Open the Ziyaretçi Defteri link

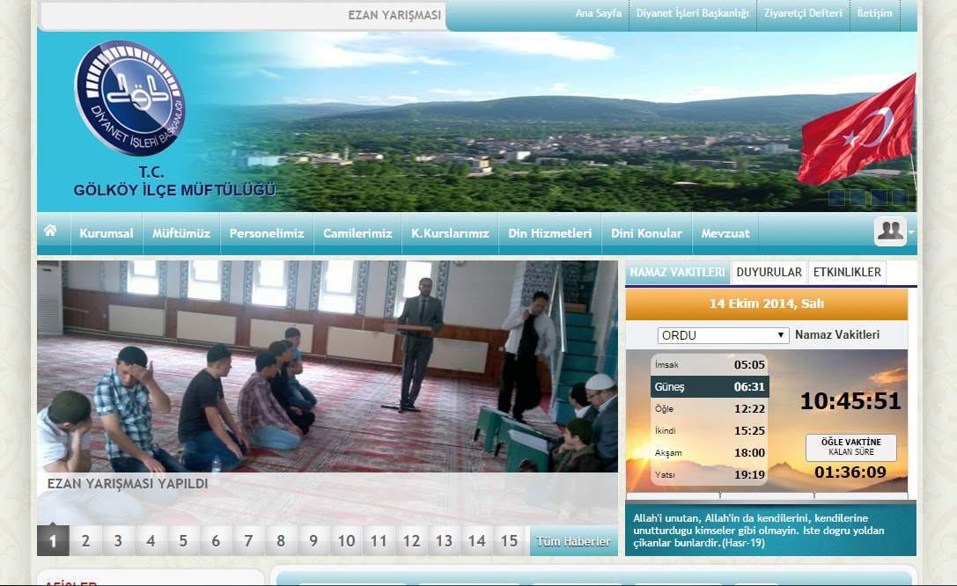point(803,13)
